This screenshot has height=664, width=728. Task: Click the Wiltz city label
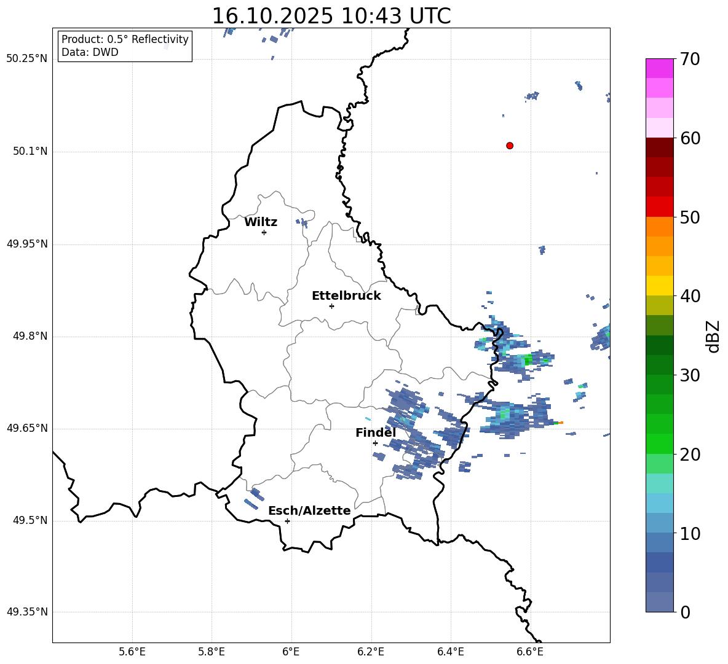click(261, 222)
